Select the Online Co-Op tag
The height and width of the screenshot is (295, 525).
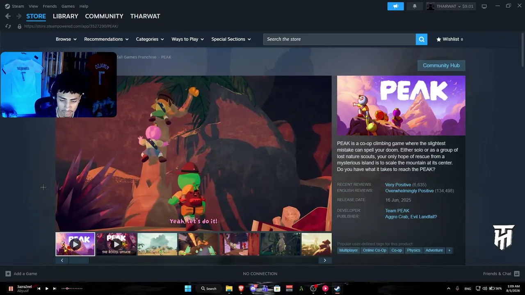(x=374, y=250)
